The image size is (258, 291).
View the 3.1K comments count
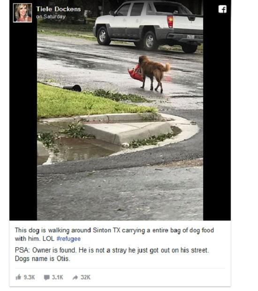(58, 277)
